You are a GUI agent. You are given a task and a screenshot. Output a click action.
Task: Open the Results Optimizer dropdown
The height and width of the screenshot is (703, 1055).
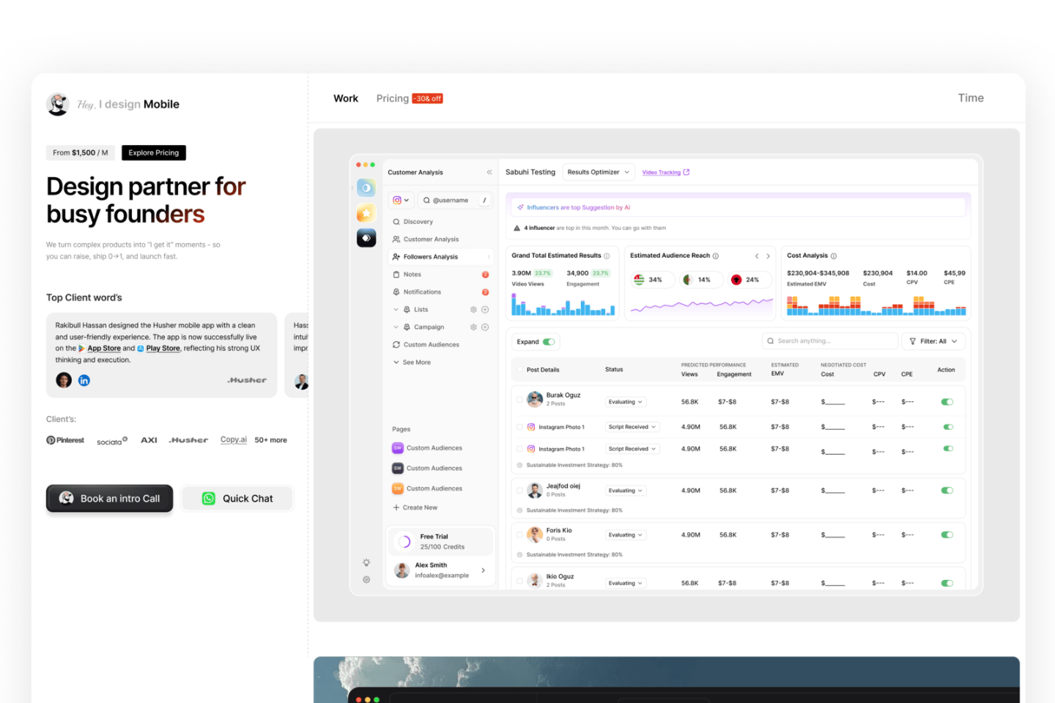pos(598,172)
